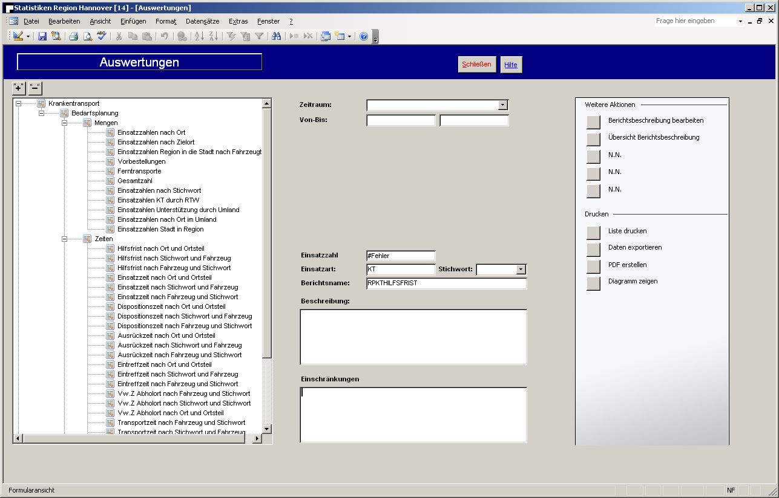Click the Copy toolbar icon
This screenshot has width=779, height=498.
133,36
